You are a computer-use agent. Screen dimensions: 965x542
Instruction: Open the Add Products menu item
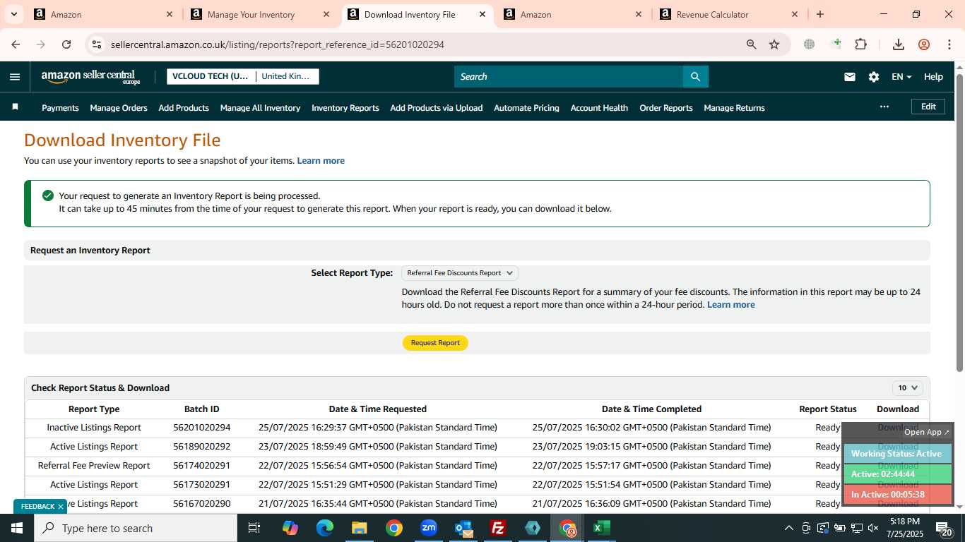point(184,108)
